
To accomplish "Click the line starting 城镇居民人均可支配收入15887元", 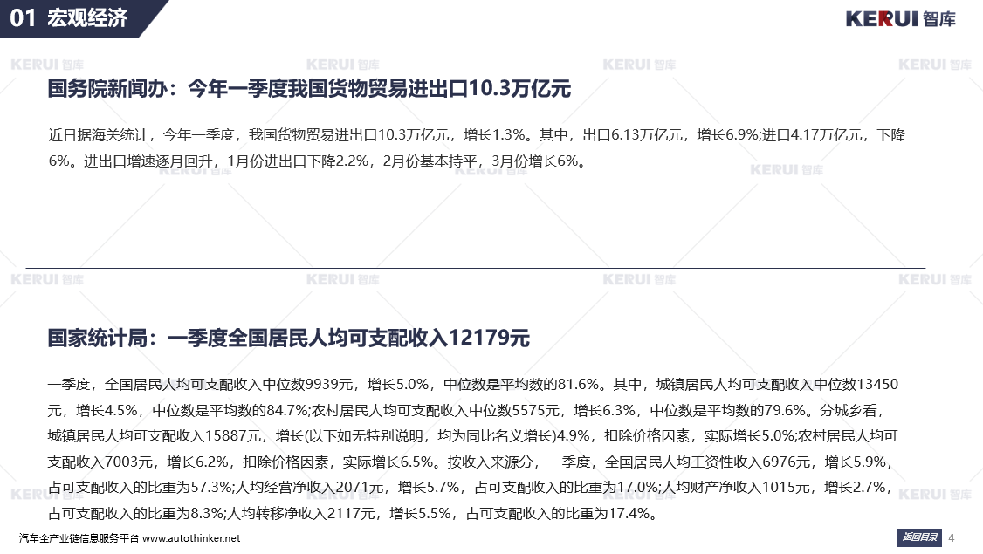I will coord(472,436).
